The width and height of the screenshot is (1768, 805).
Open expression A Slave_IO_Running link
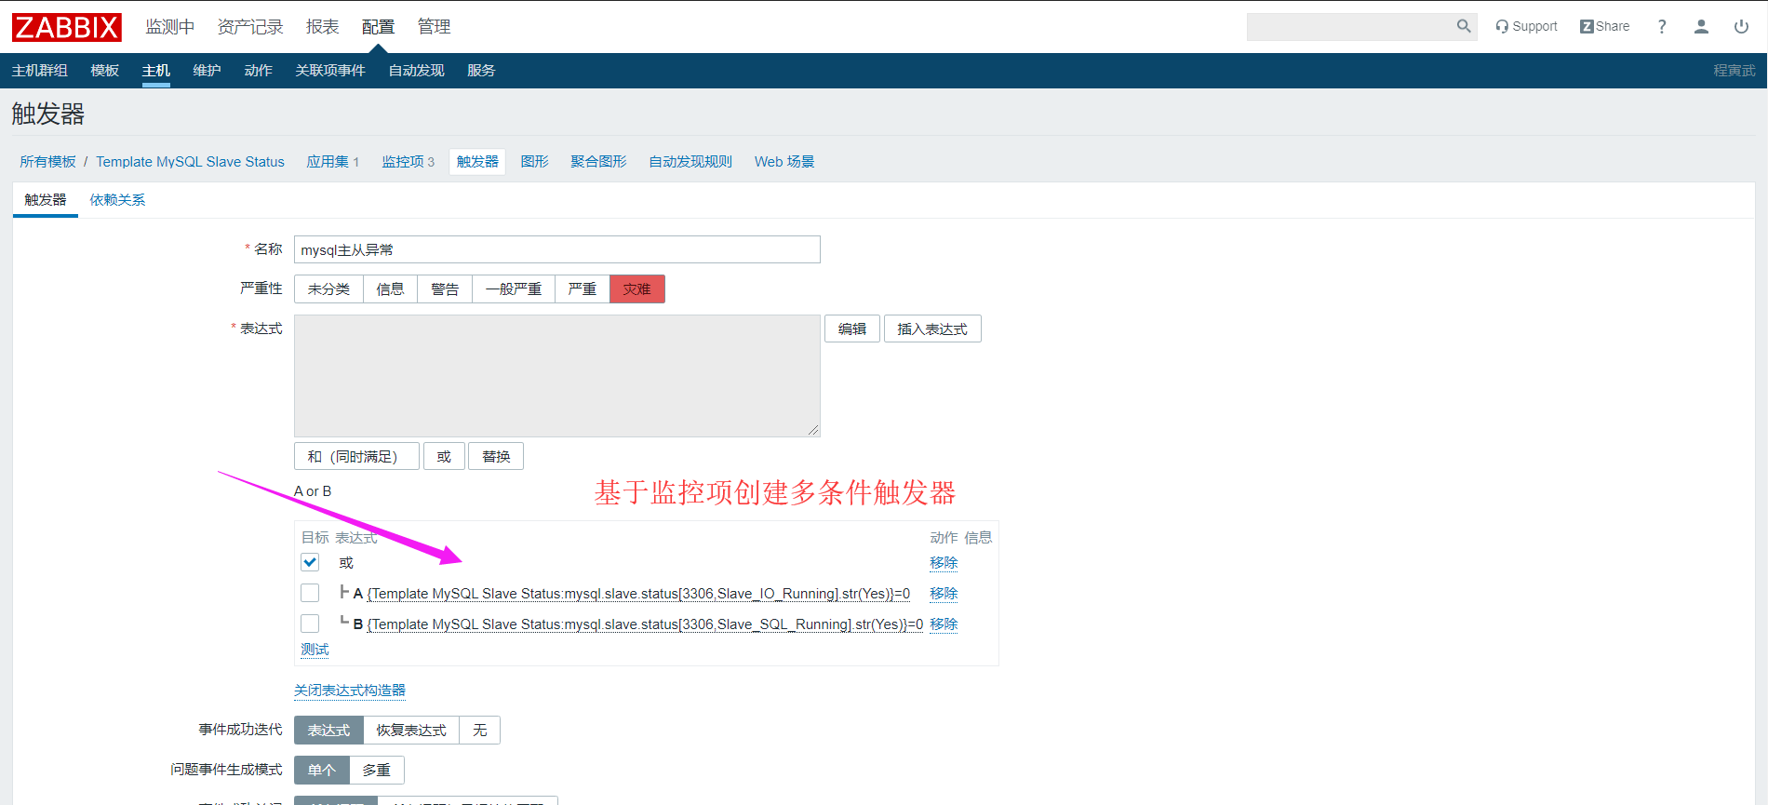638,594
